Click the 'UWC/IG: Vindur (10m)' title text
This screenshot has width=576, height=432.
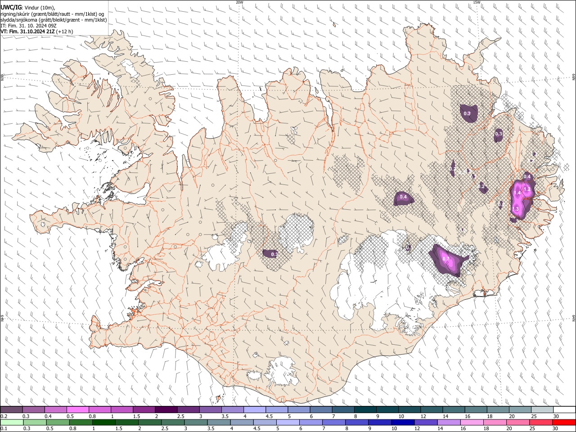pos(28,7)
